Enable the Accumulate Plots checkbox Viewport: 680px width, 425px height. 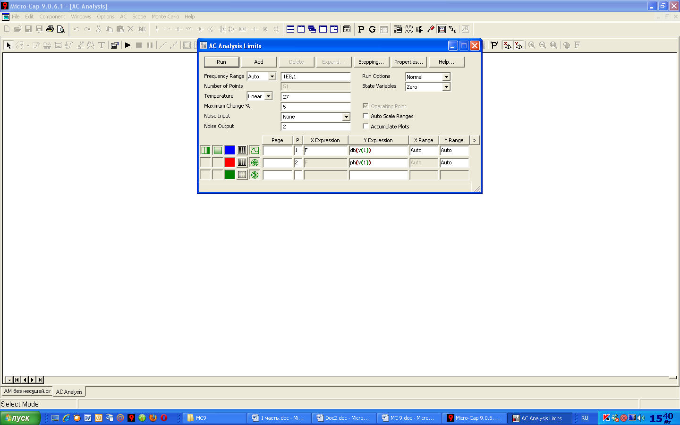click(365, 126)
